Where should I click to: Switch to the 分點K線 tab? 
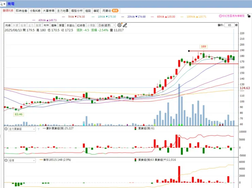35,11
